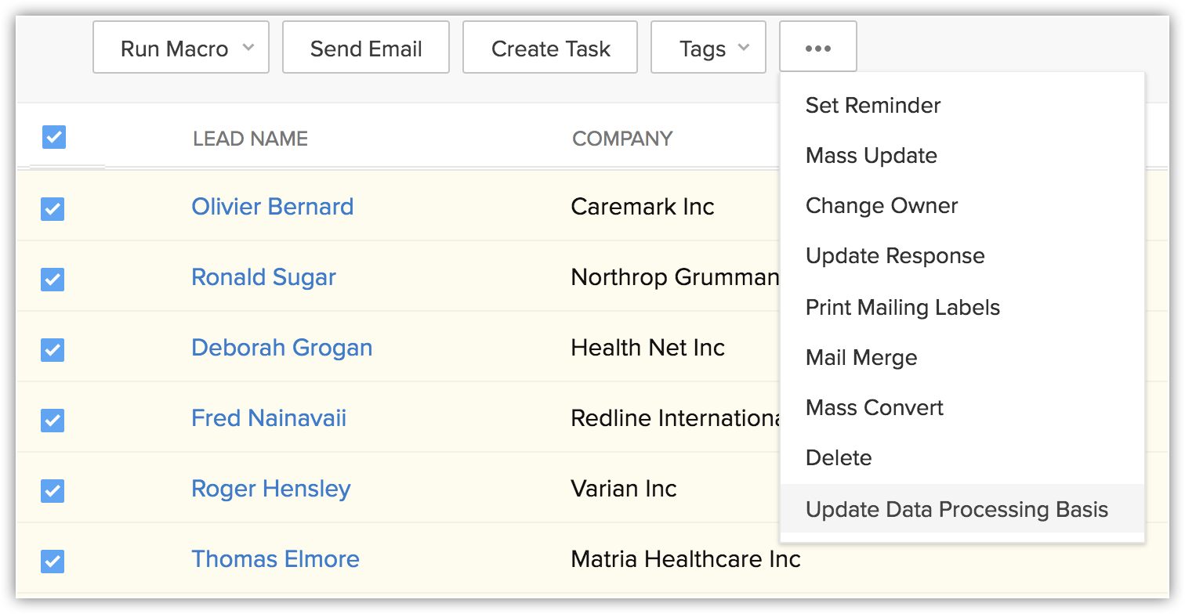Click the three-dots more actions button
The width and height of the screenshot is (1185, 614).
pyautogui.click(x=817, y=48)
